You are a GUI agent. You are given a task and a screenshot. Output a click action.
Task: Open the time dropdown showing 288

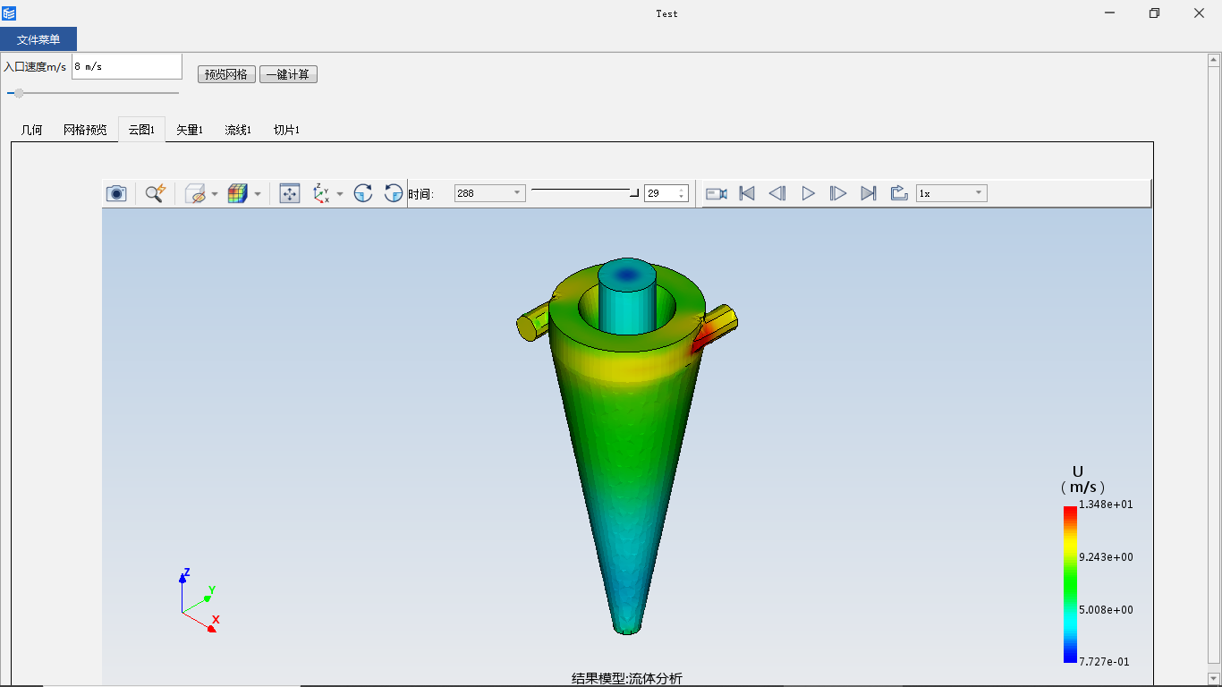tap(489, 193)
